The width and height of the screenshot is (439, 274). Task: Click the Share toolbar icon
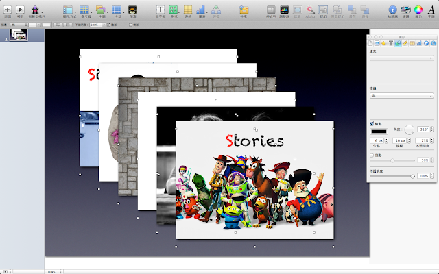244,10
